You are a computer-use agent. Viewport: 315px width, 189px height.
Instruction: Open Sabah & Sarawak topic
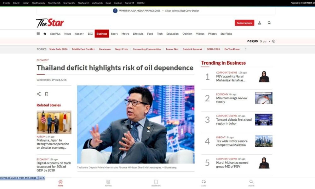192,49
